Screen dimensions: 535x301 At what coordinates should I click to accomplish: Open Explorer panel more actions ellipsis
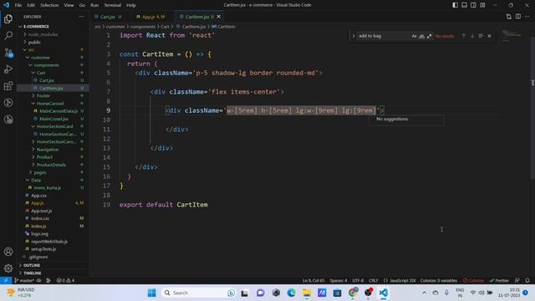tap(81, 17)
